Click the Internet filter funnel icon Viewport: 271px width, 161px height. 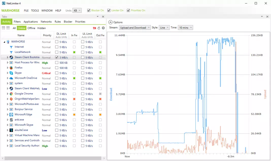11,47
